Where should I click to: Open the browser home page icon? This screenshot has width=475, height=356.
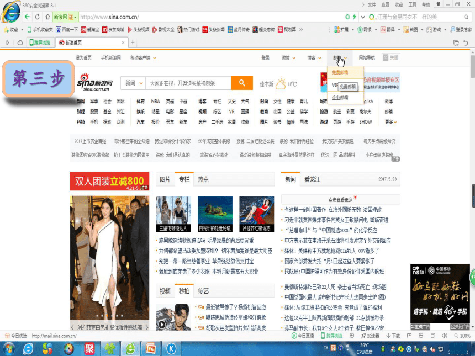pyautogui.click(x=47, y=17)
